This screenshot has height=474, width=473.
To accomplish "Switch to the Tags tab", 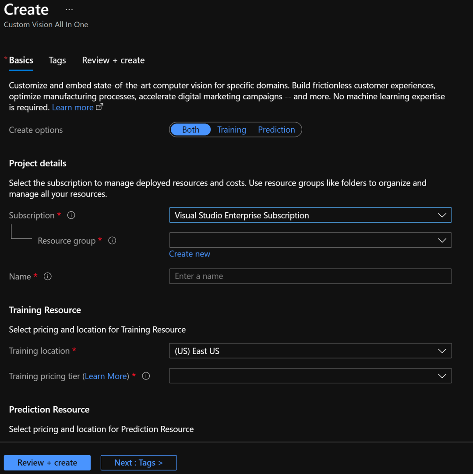I will coord(57,60).
